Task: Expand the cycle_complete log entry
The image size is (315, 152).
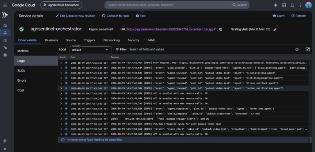Action: point(61,114)
